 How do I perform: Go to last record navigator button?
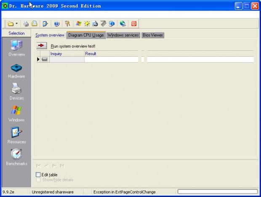[x=62, y=166]
